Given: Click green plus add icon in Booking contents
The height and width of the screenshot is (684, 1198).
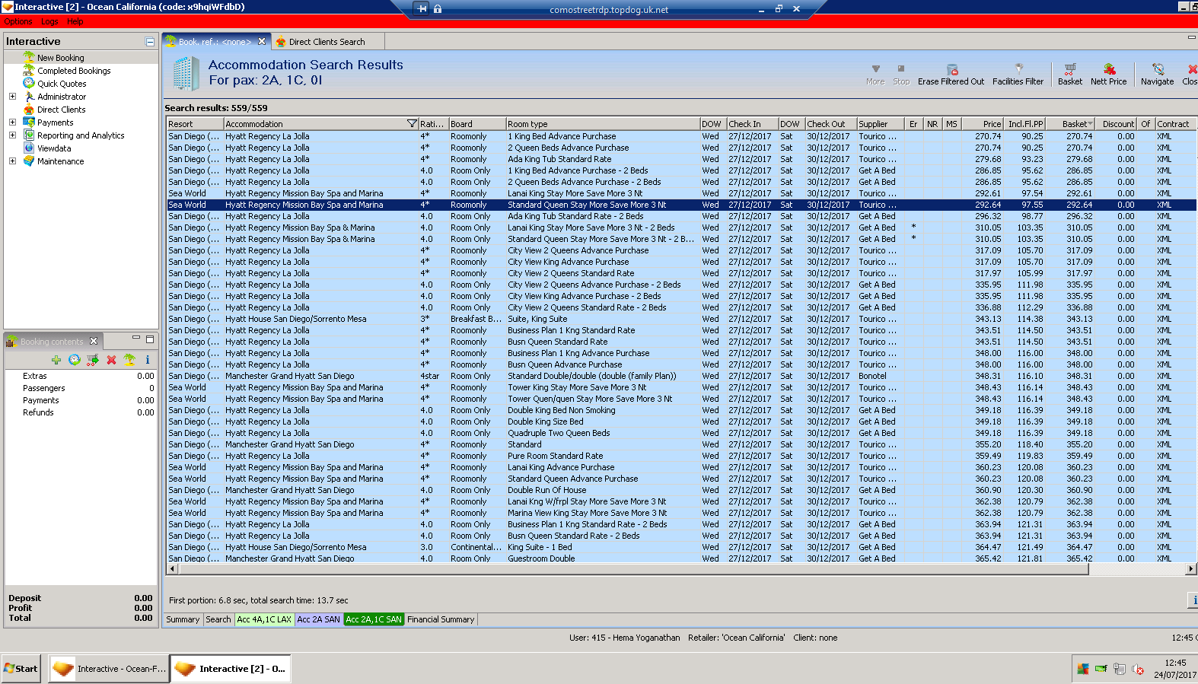Looking at the screenshot, I should click(56, 360).
